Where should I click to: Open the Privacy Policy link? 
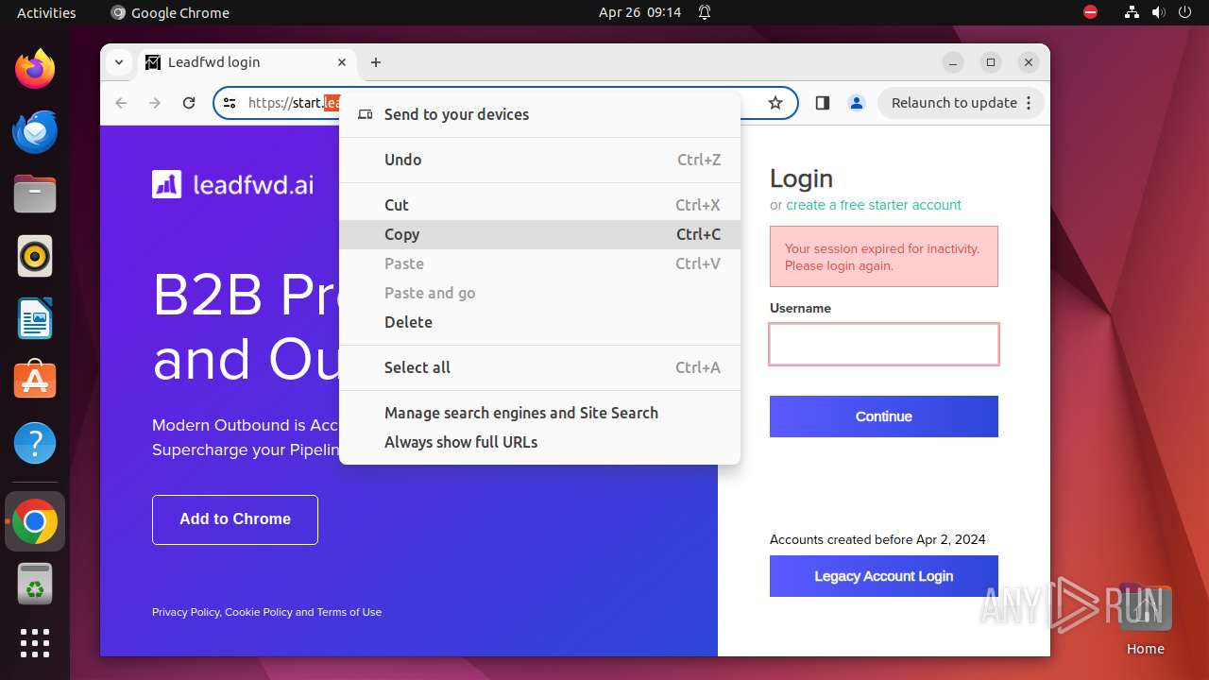[x=185, y=612]
